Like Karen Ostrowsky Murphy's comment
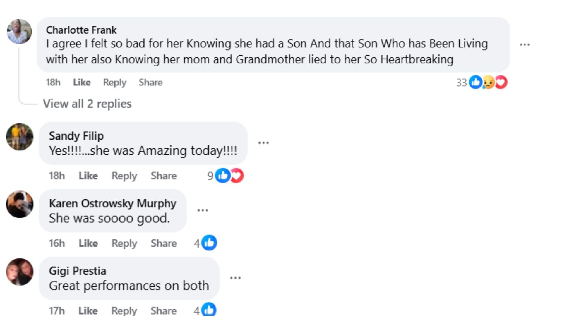Screen dimensions: 562x316 pyautogui.click(x=88, y=243)
